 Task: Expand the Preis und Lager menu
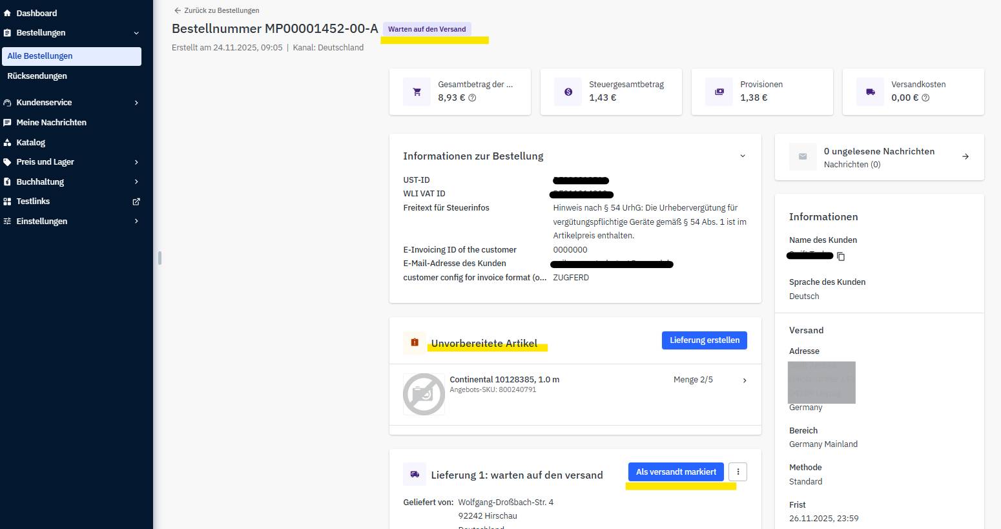click(x=136, y=162)
